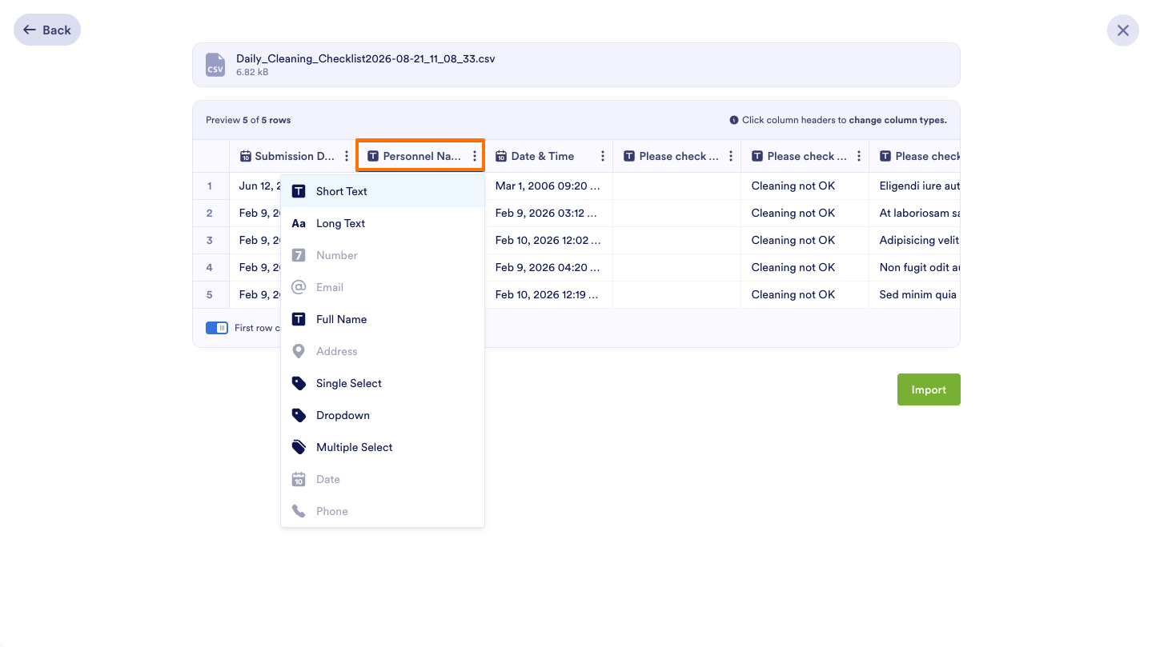The image size is (1152, 647).
Task: Click the Email @ icon
Action: coord(299,287)
